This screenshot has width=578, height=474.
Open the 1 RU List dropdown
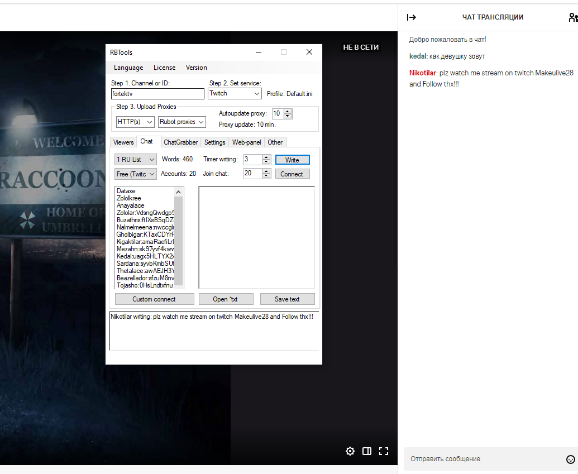click(135, 160)
